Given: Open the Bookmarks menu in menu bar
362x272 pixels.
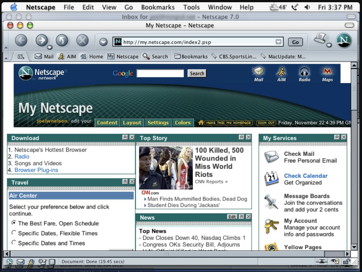Looking at the screenshot, I should click(158, 7).
